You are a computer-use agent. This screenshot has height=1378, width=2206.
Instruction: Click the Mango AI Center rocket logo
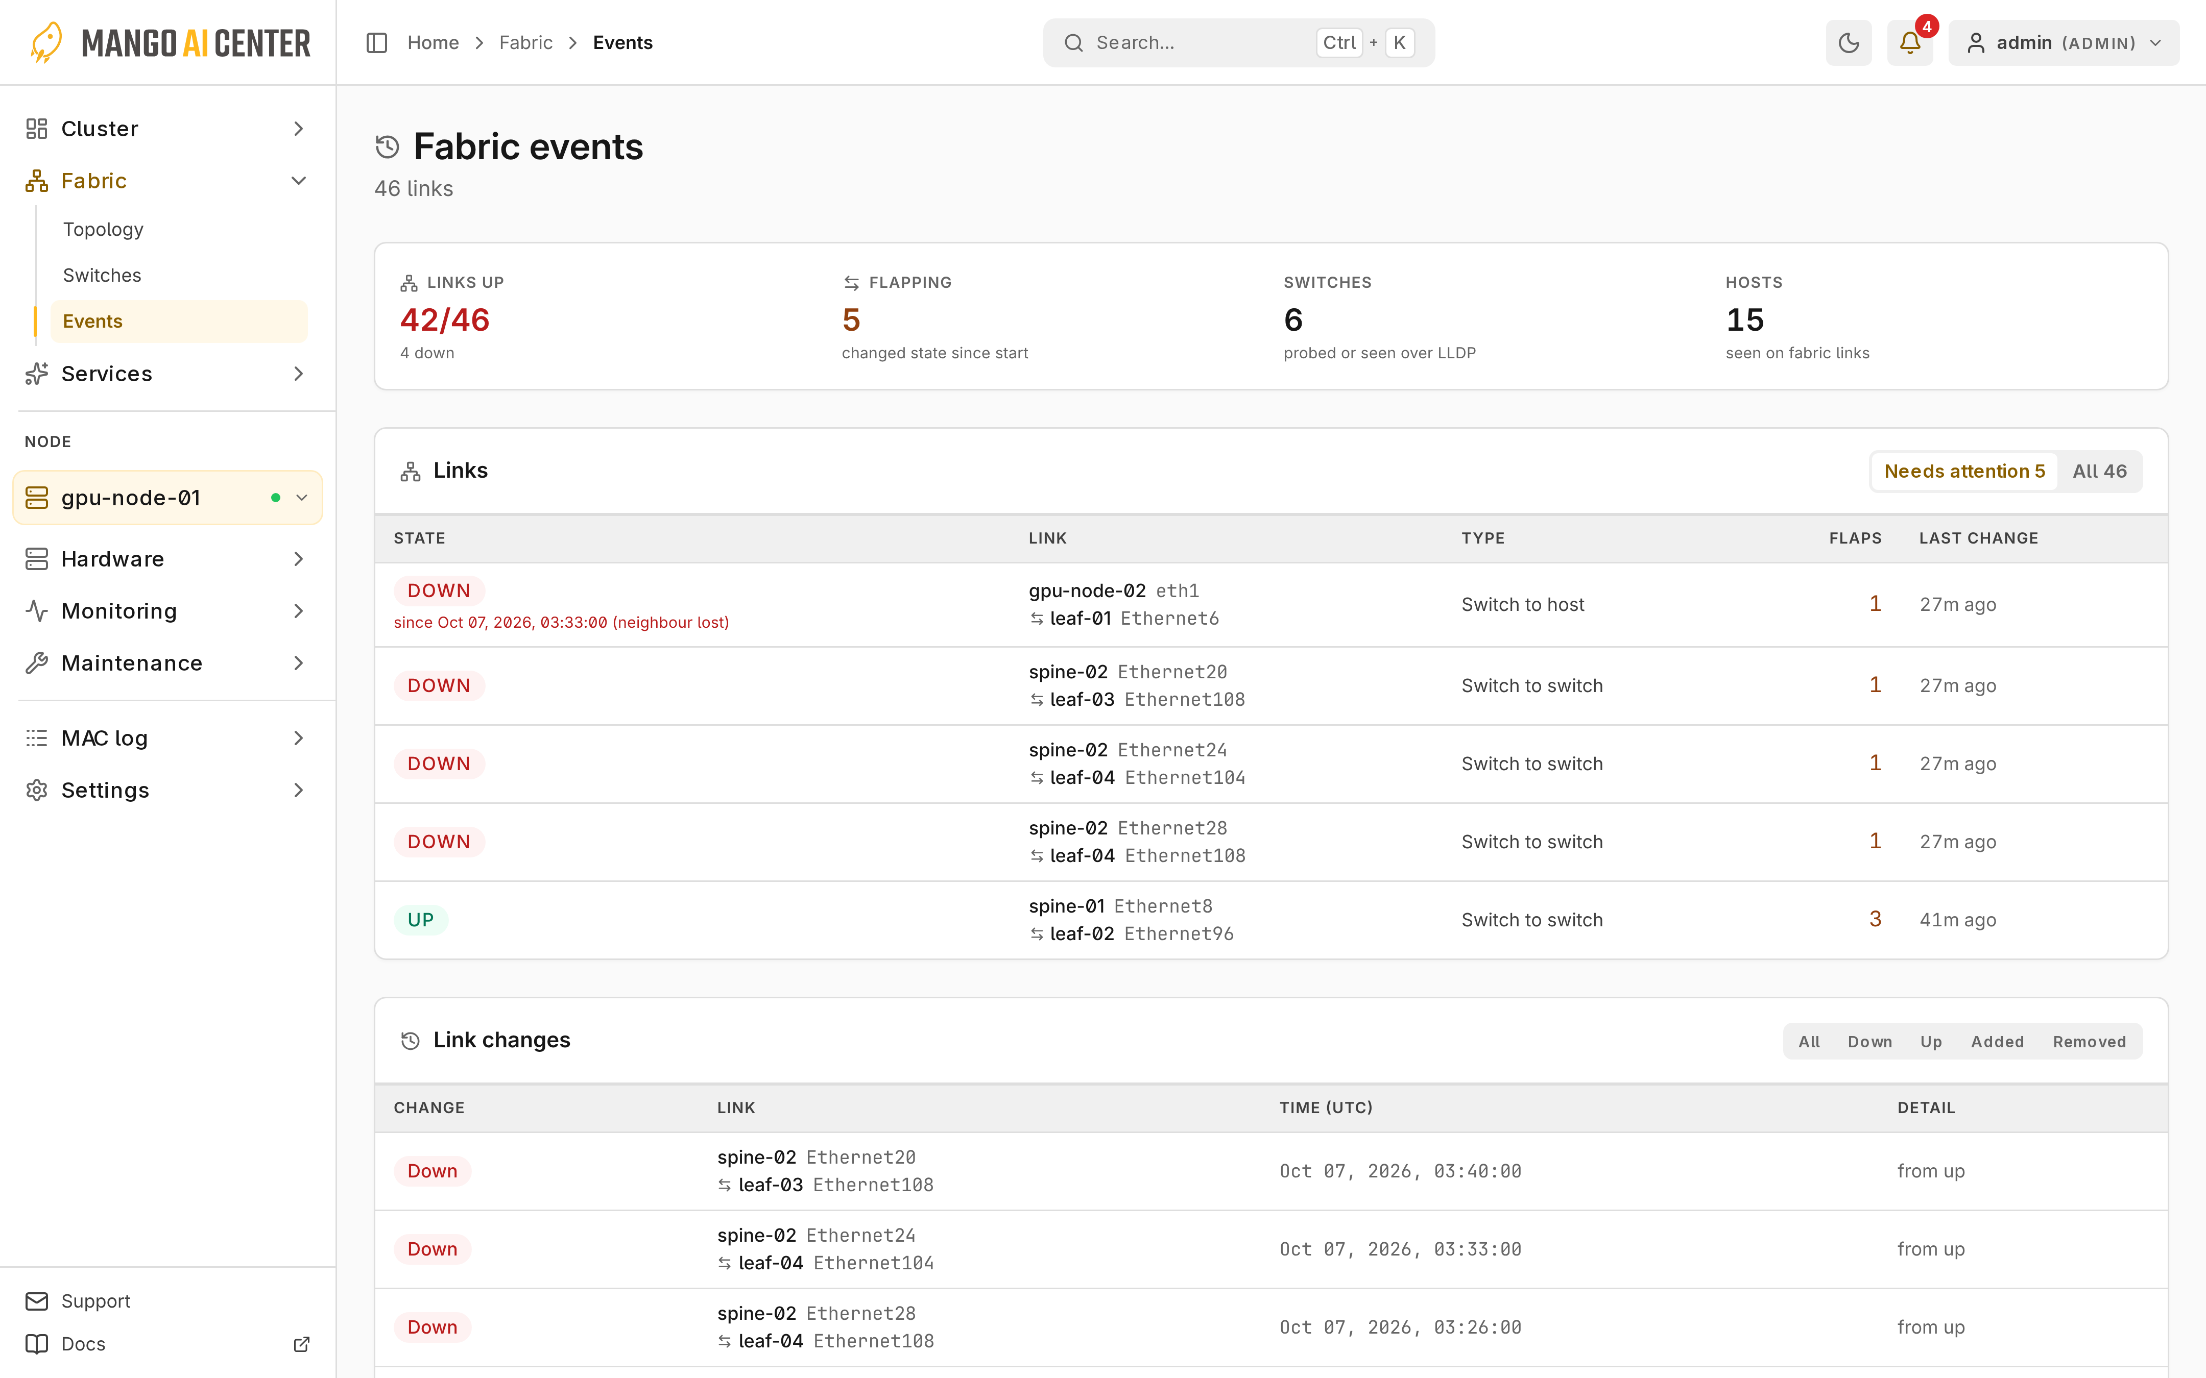coord(46,43)
